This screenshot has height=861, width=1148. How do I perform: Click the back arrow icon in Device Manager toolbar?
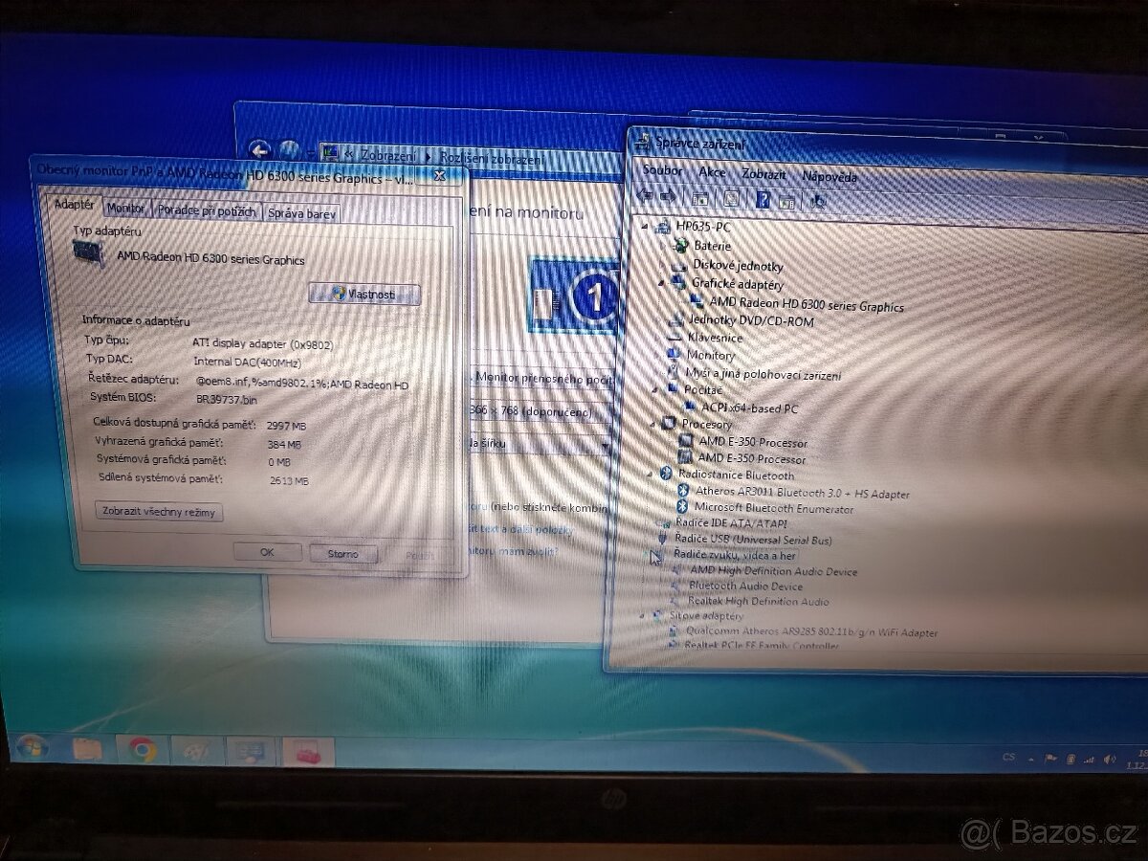pyautogui.click(x=643, y=200)
